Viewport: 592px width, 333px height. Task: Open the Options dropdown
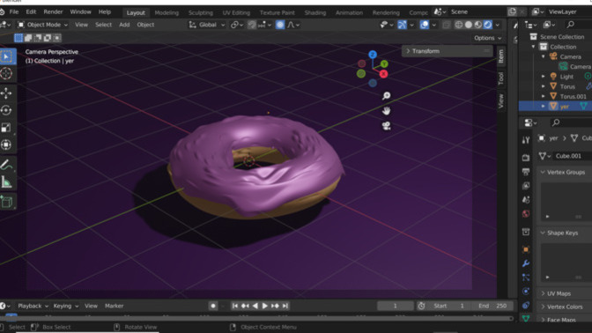pos(488,38)
